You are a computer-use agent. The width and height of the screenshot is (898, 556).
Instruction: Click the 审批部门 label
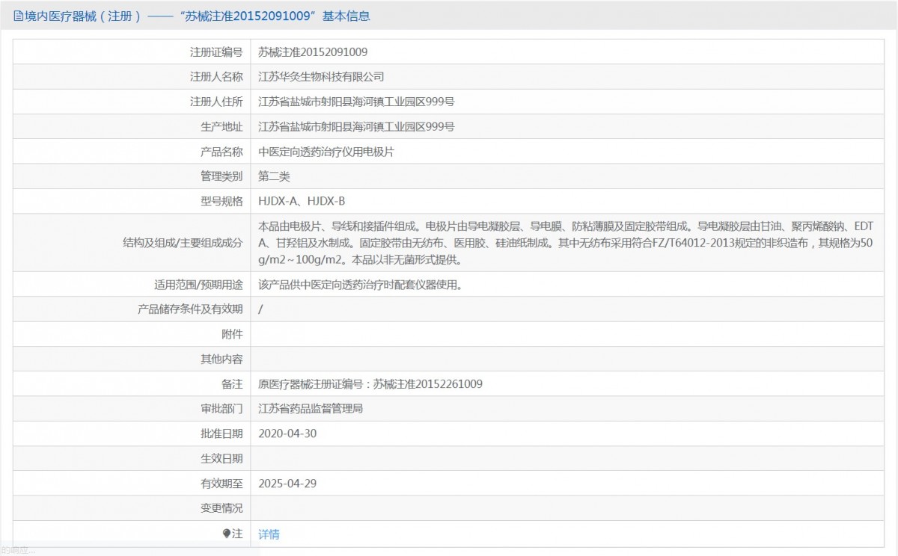point(222,409)
